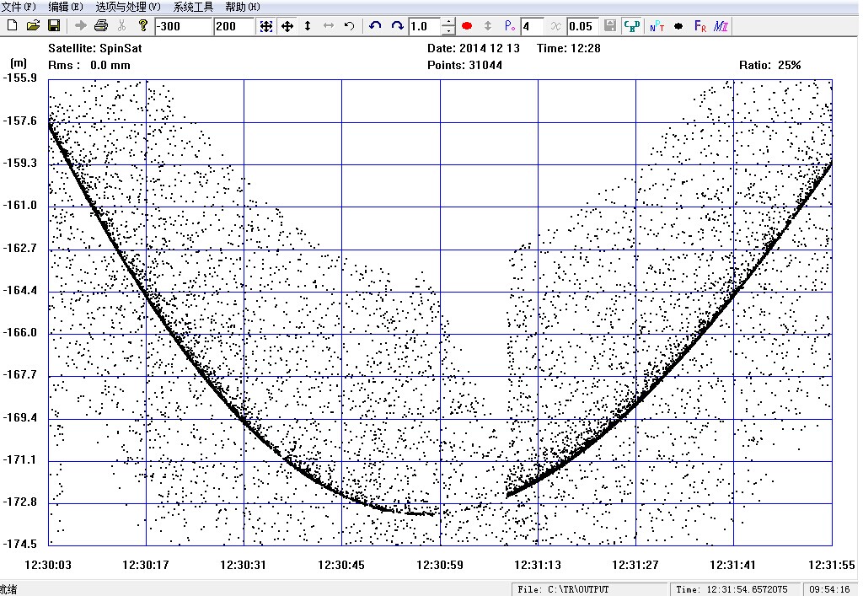Click the purple P polynomial icon
The height and width of the screenshot is (596, 863).
tap(510, 26)
